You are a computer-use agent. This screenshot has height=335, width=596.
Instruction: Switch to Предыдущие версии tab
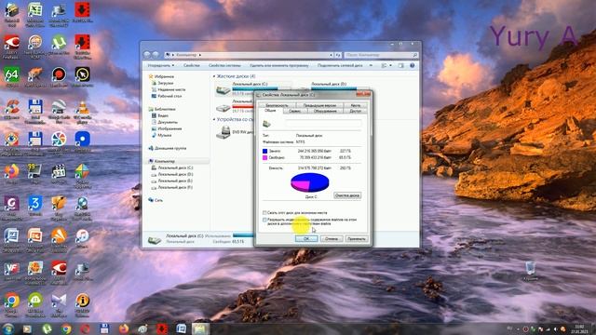pyautogui.click(x=319, y=105)
